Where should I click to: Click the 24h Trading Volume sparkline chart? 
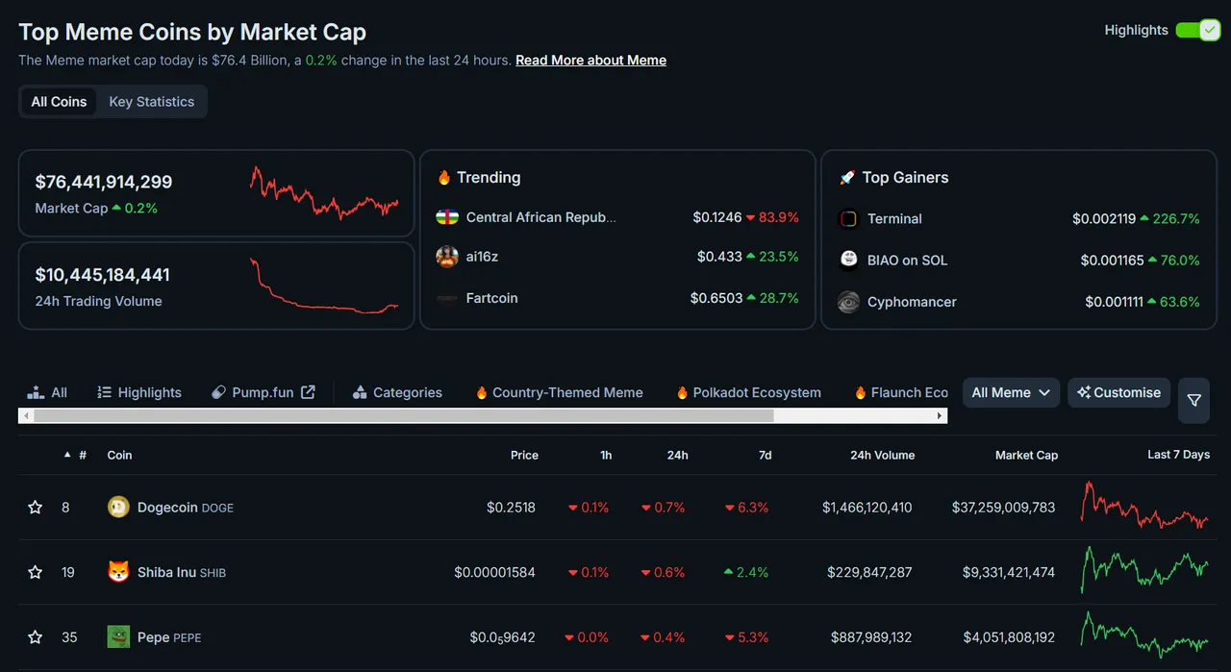coord(324,286)
